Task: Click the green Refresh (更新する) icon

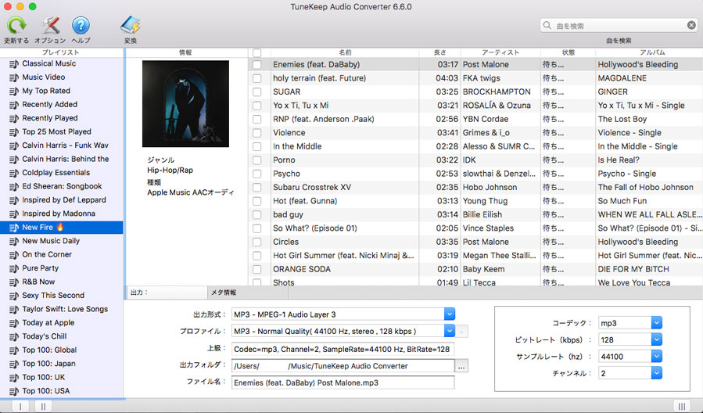Action: tap(16, 26)
